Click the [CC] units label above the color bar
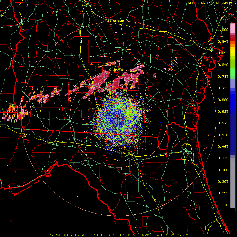The height and width of the screenshot is (237, 237). pyautogui.click(x=225, y=18)
